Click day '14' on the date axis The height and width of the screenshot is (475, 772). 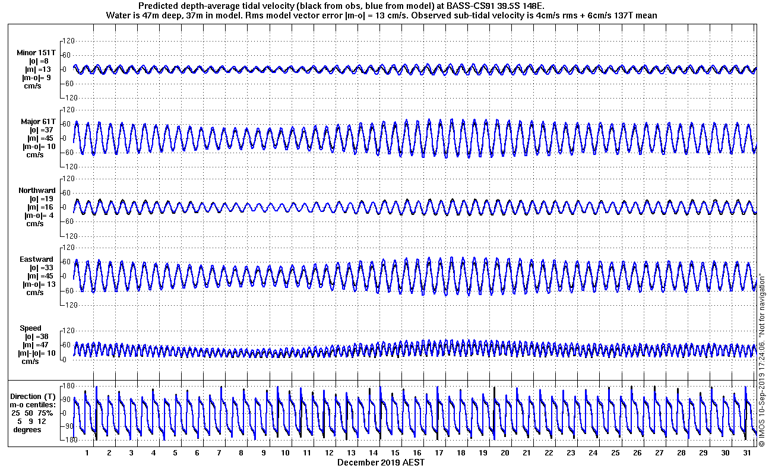pyautogui.click(x=373, y=453)
